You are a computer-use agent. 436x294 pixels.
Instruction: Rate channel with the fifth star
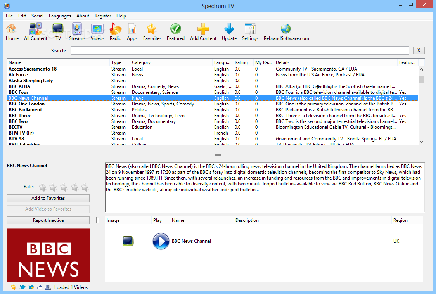(85, 188)
